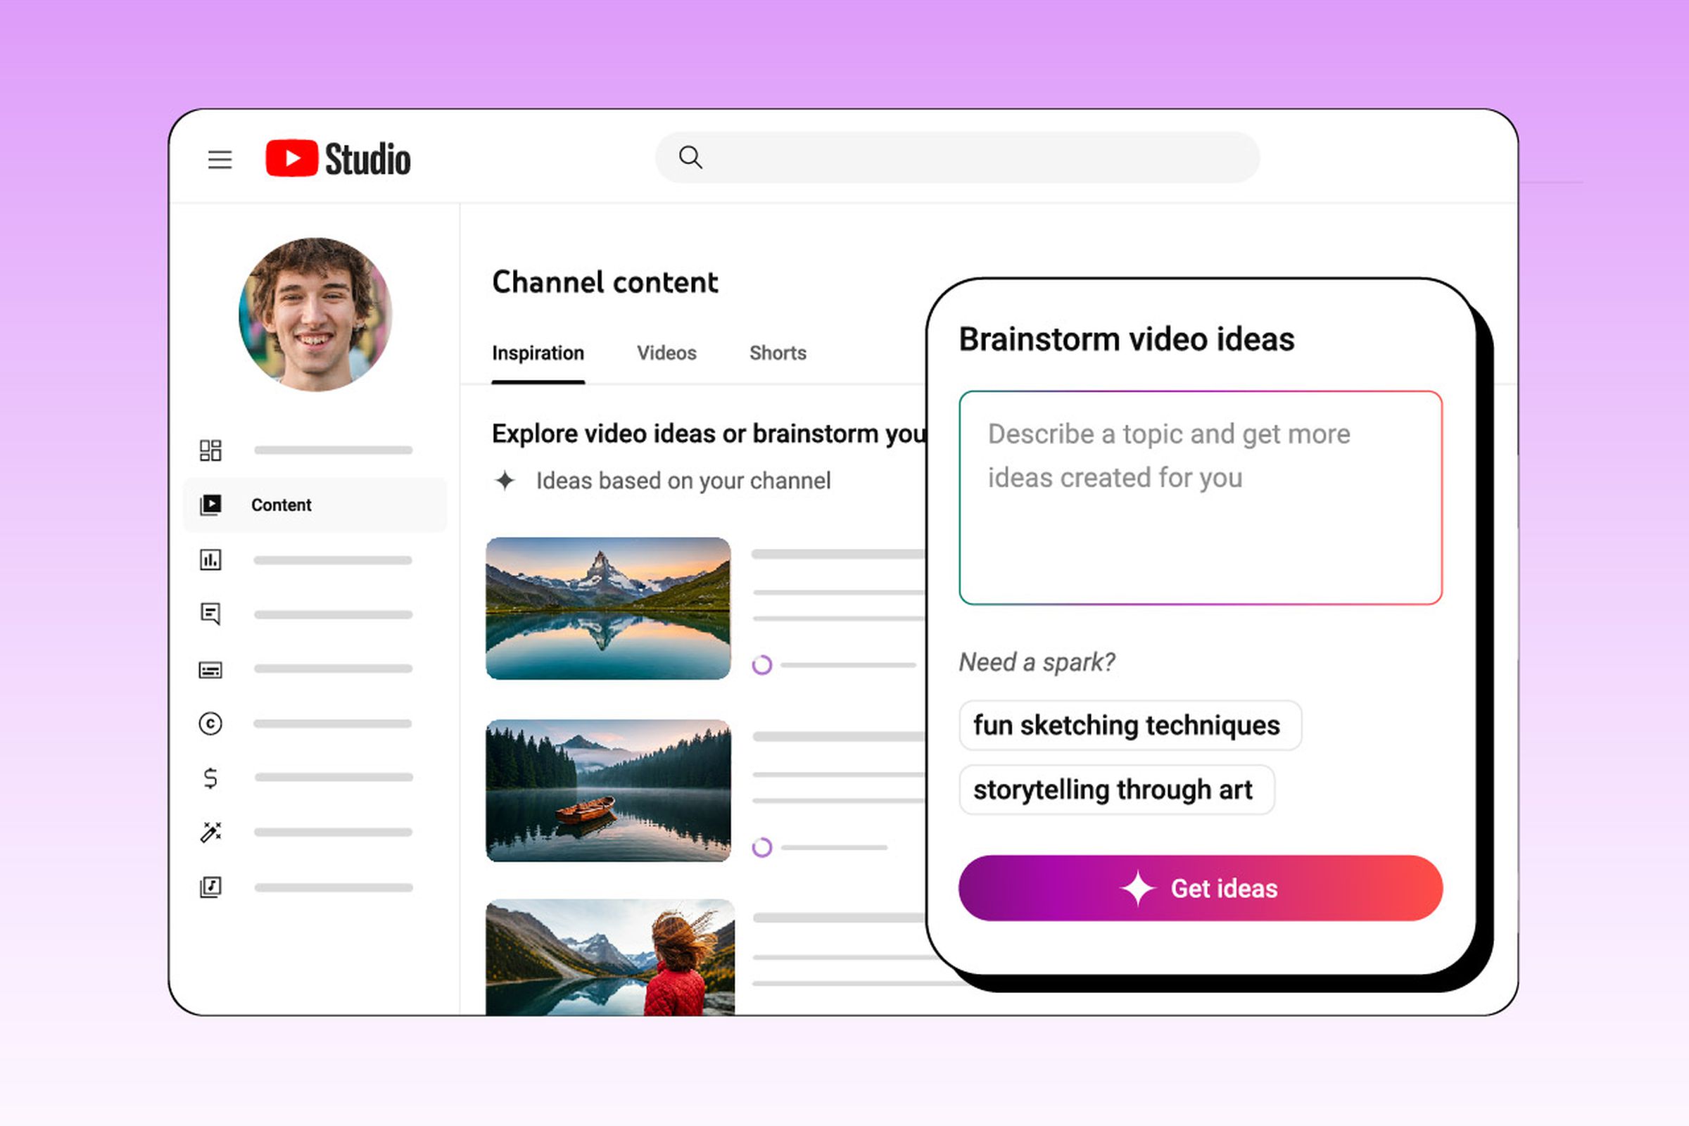1689x1126 pixels.
Task: Open the Earn dollar sign icon
Action: point(210,778)
